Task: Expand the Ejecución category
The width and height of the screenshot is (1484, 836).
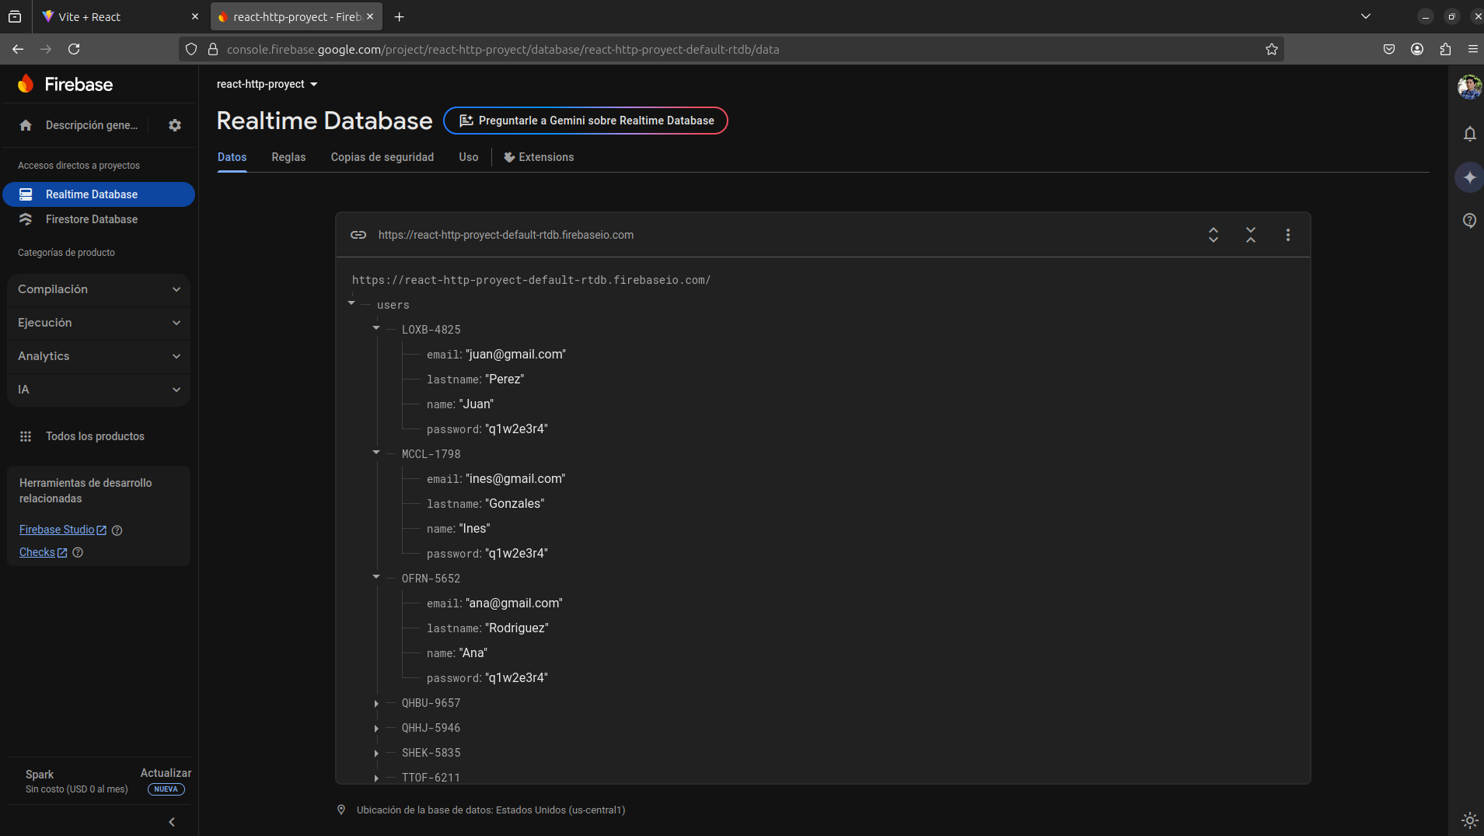Action: click(x=99, y=323)
